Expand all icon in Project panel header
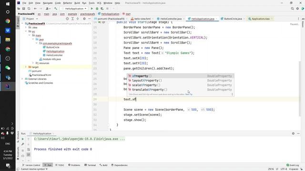This screenshot has width=305, height=171. (72, 19)
